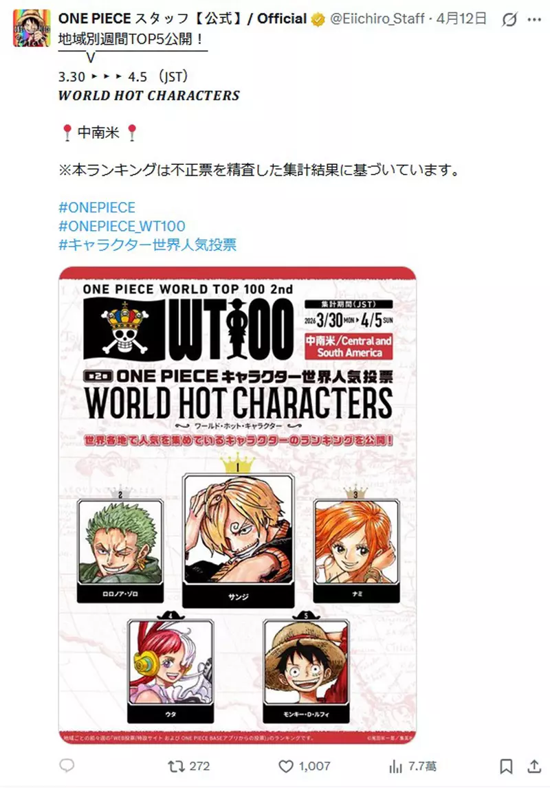Viewport: 550px width, 788px height.
Task: Repost this tweet with 272 reposts
Action: coord(188,766)
